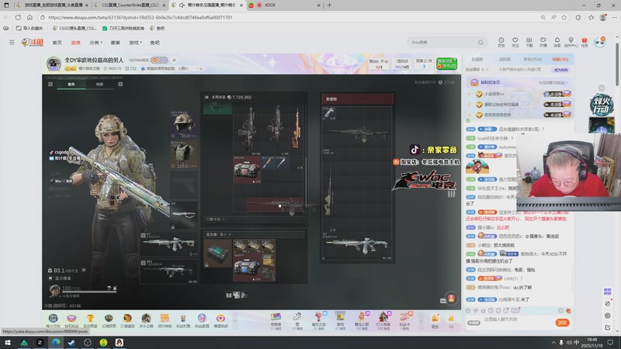
Task: Open Microsoft Edge from the taskbar
Action: [x=55, y=343]
